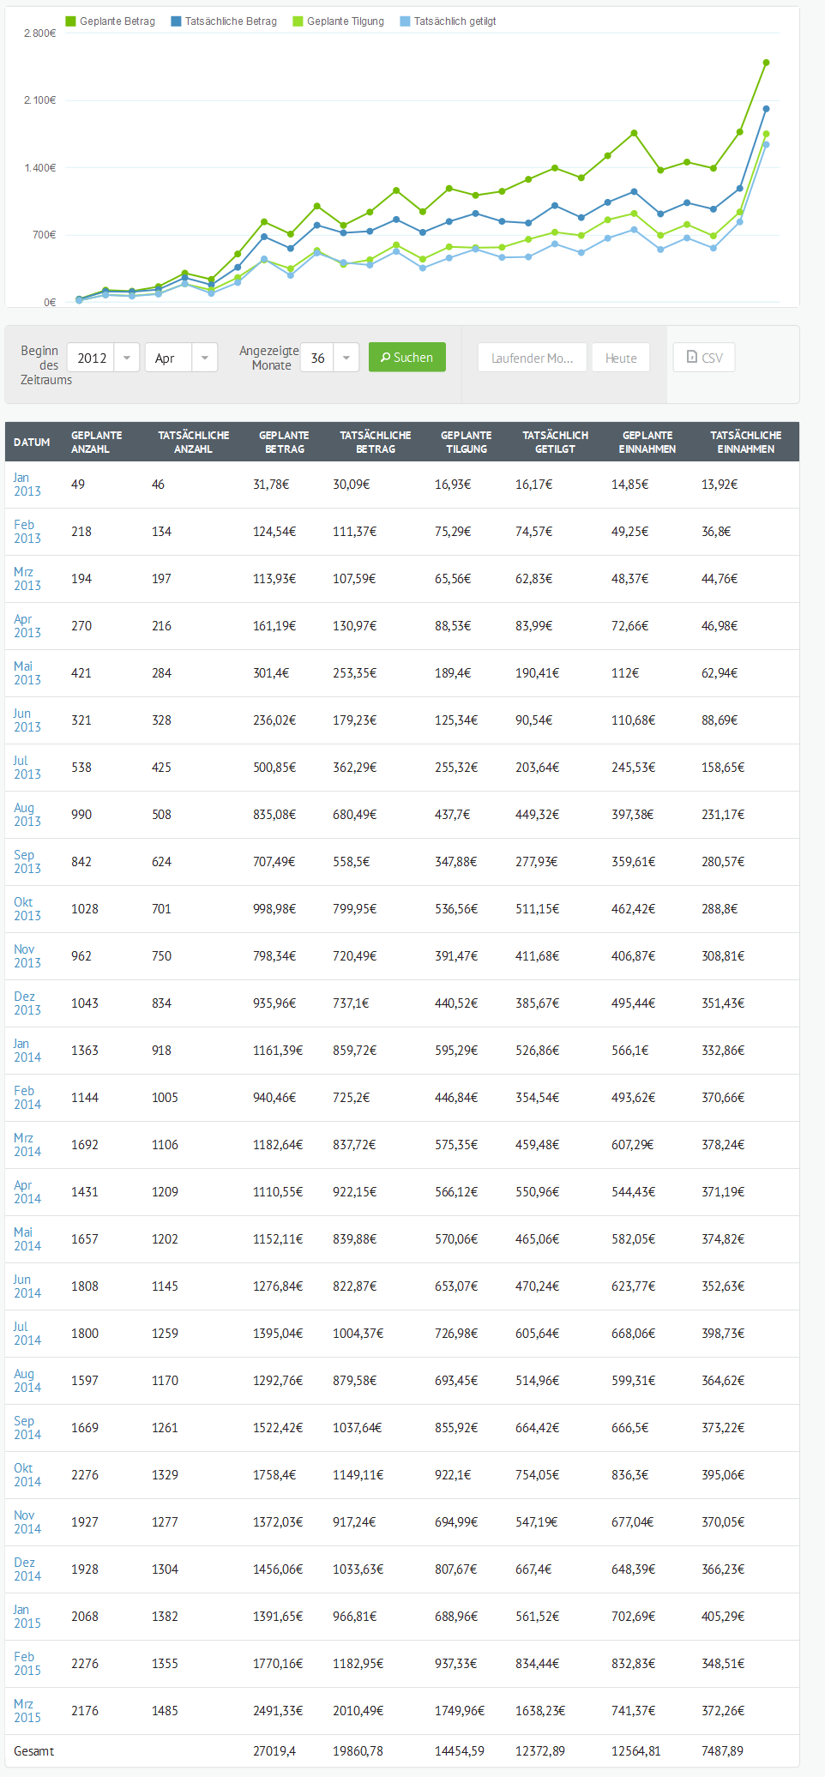
Task: Click the Geplante Betrag column header
Action: coord(284,443)
